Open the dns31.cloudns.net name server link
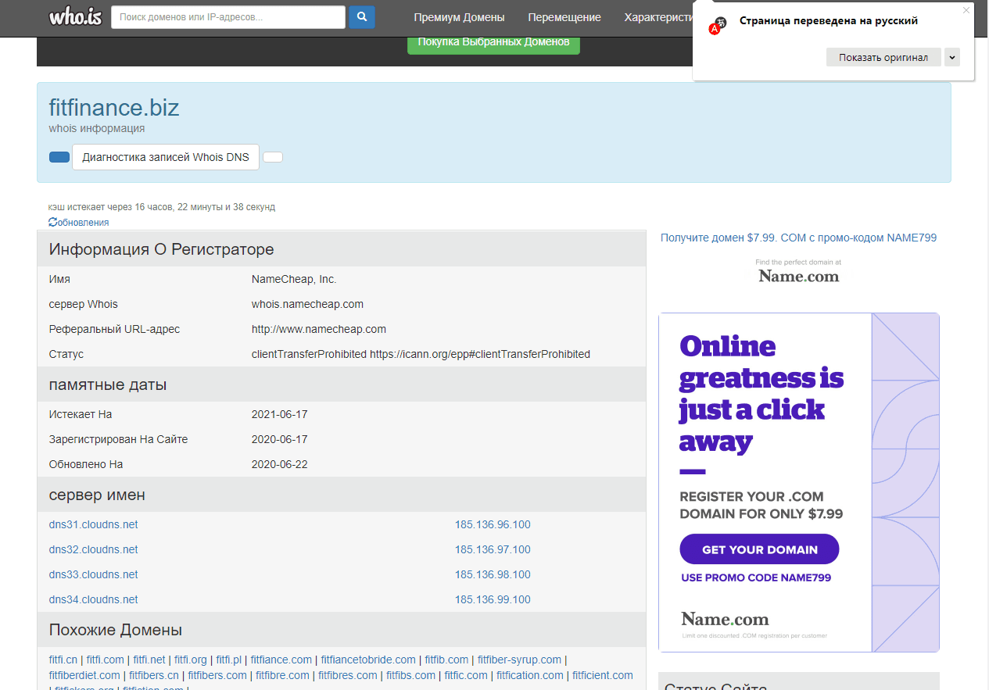The height and width of the screenshot is (690, 989). click(93, 524)
